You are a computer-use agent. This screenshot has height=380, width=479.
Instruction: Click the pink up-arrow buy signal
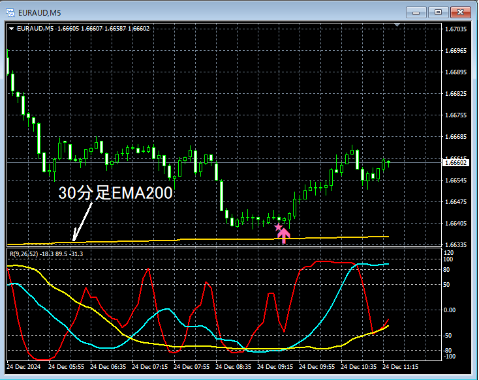click(284, 235)
